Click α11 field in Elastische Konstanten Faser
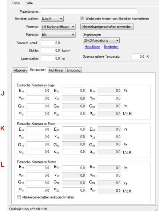This screenshot has width=159, height=211. point(38,152)
